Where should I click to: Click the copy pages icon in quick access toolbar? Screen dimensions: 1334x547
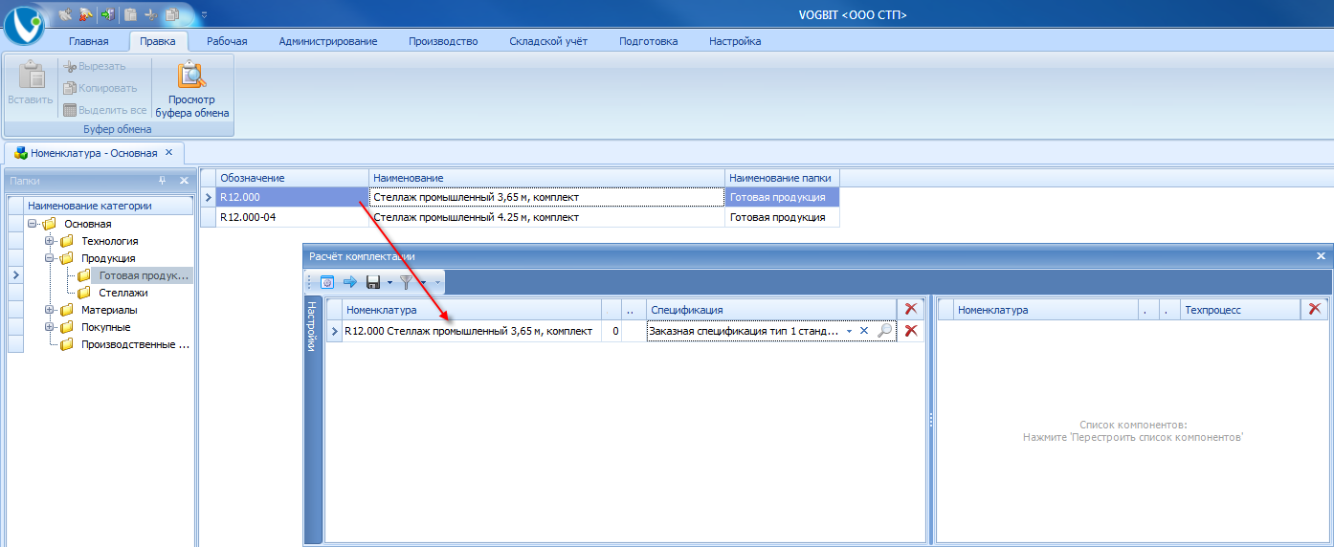172,14
